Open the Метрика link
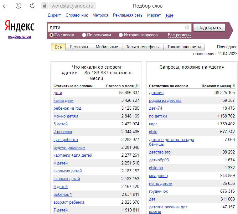This screenshot has height=214, width=238. tap(100, 15)
